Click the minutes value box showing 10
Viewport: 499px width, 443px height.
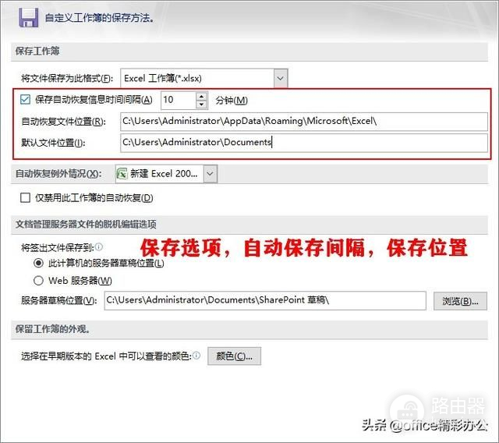[177, 100]
